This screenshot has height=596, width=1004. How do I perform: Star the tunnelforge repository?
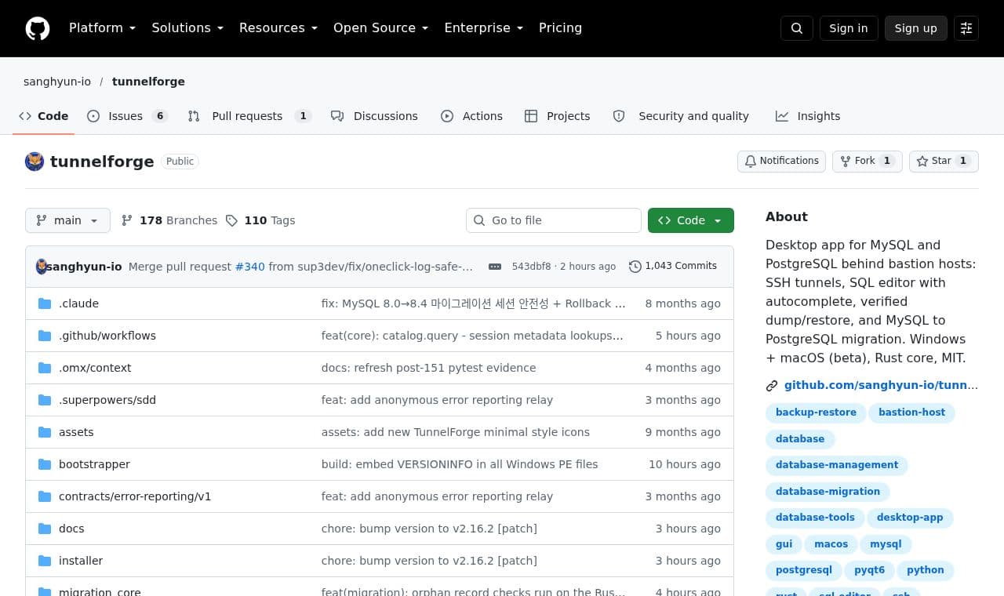[944, 161]
